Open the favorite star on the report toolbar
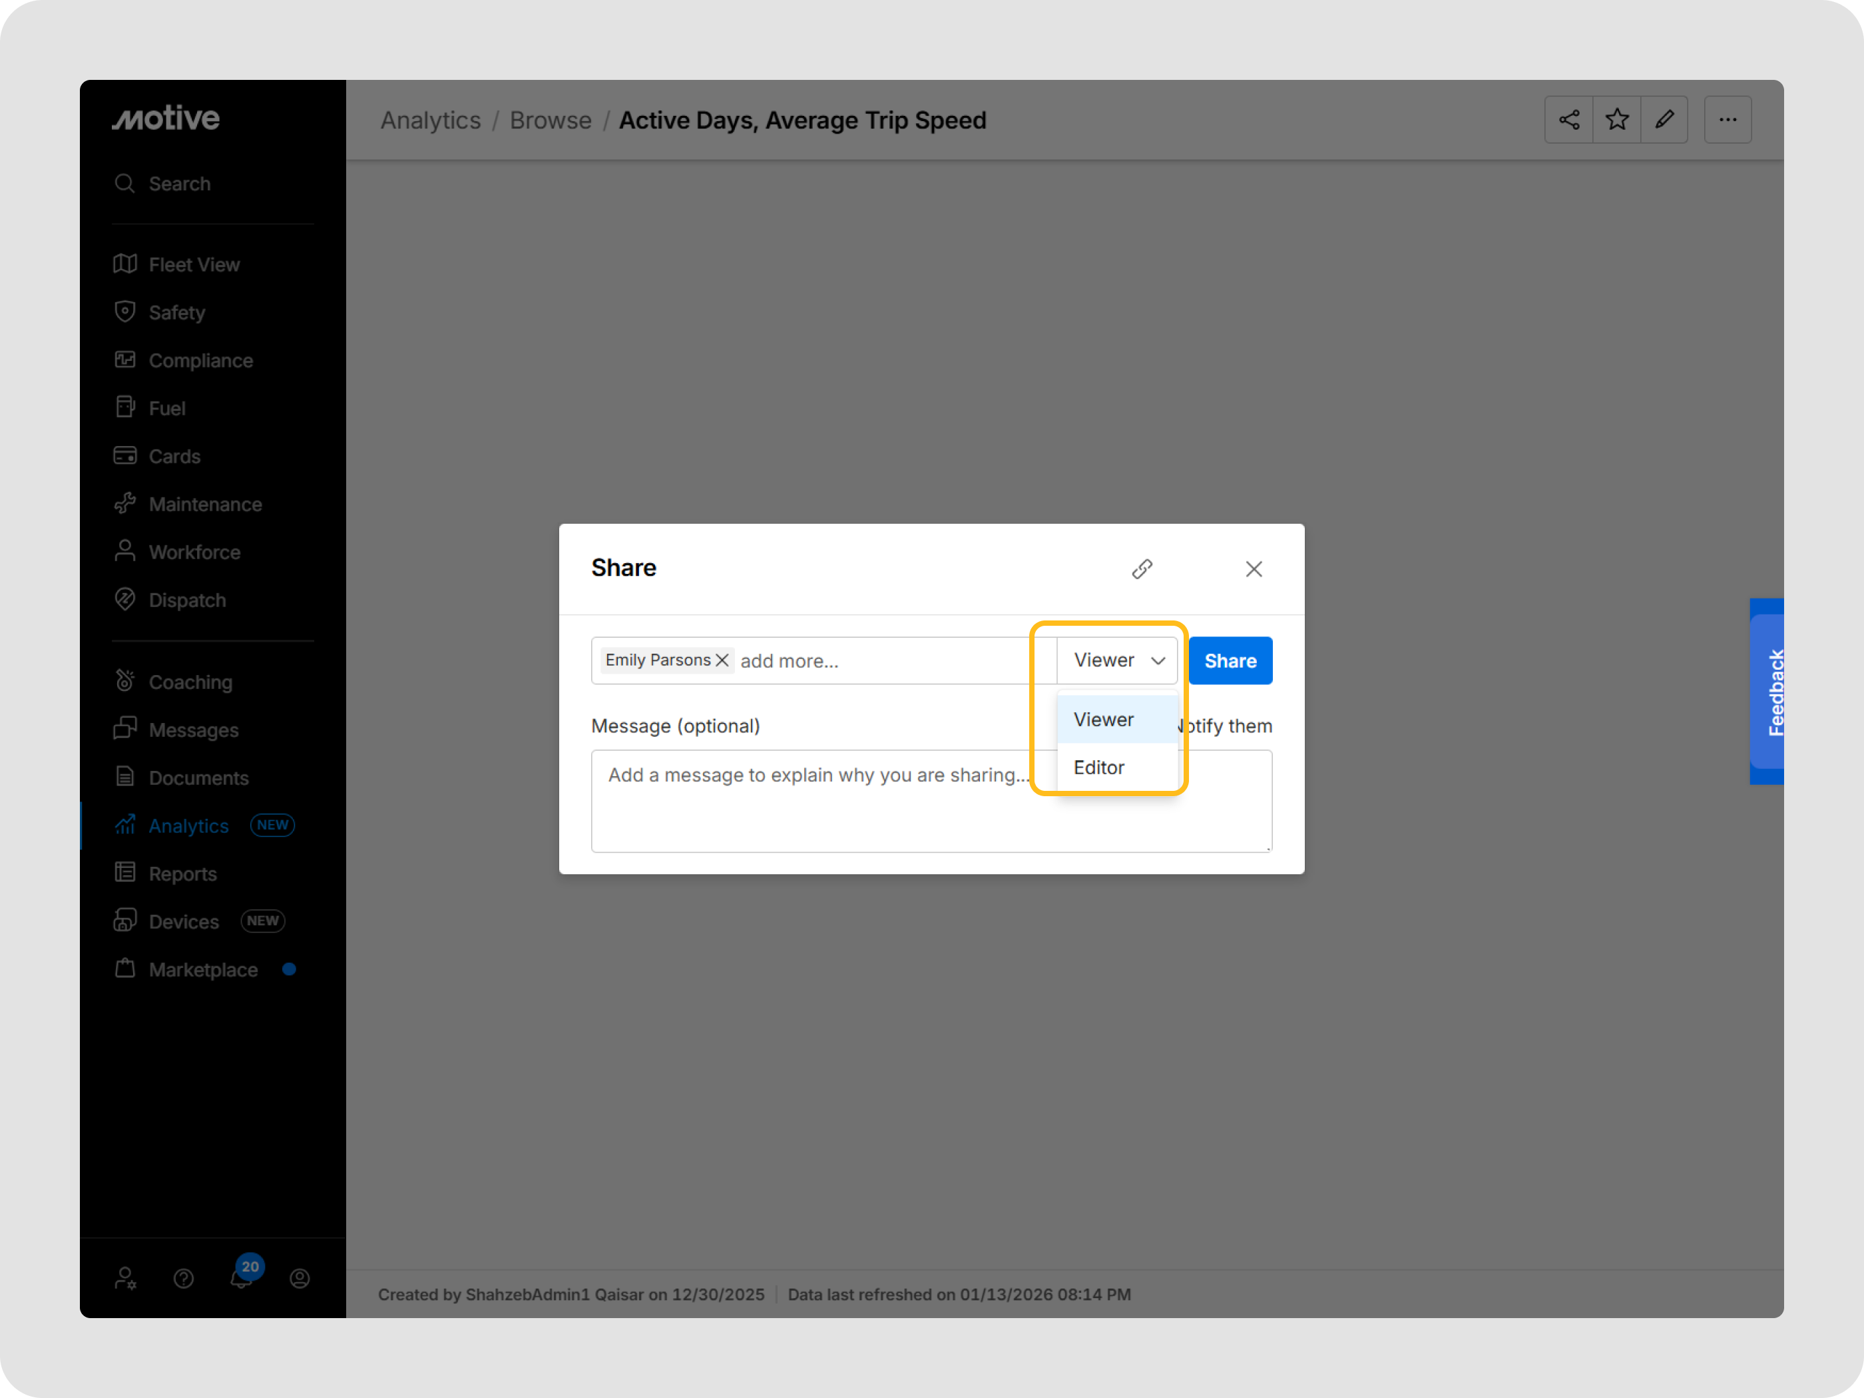 coord(1616,120)
